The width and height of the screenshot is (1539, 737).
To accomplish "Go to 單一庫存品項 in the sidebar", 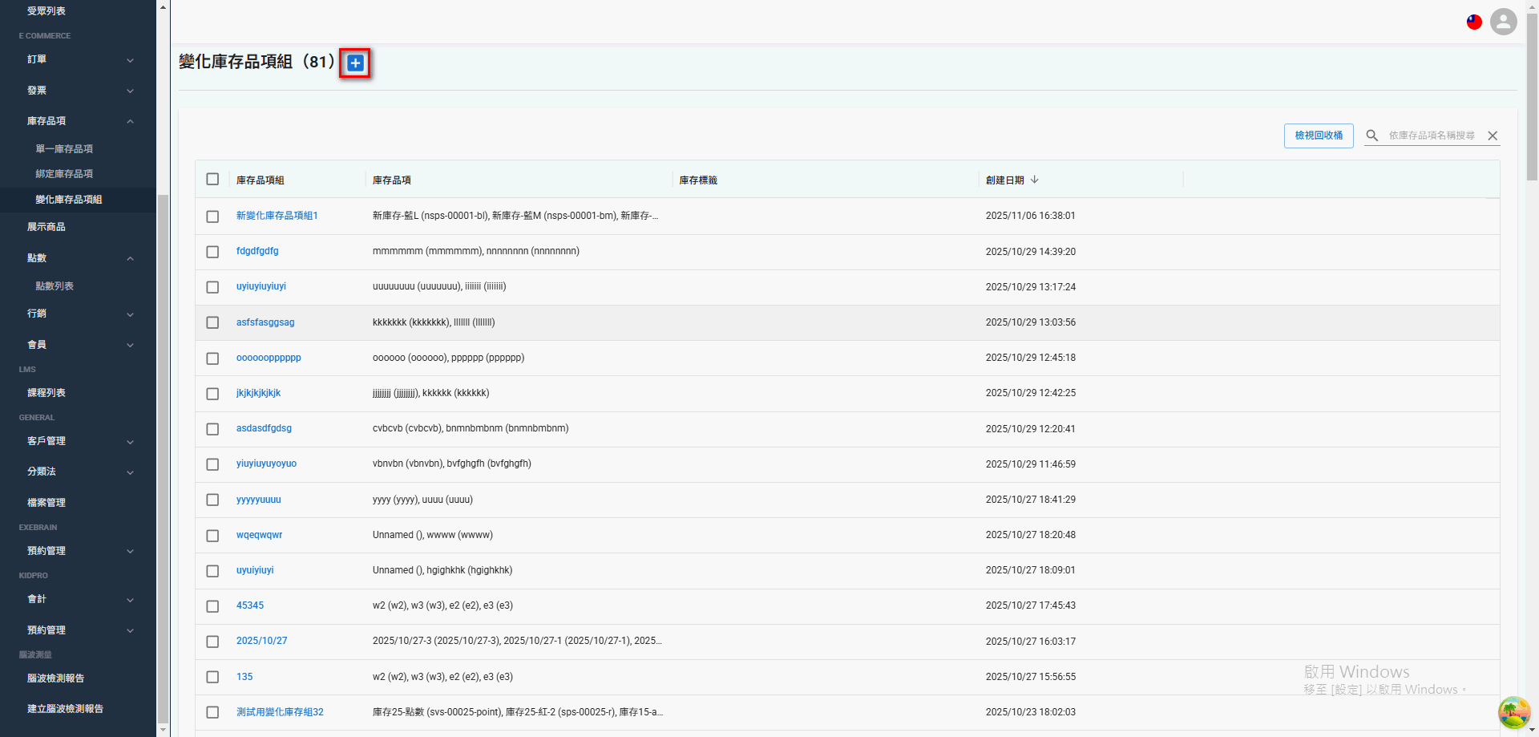I will click(64, 149).
